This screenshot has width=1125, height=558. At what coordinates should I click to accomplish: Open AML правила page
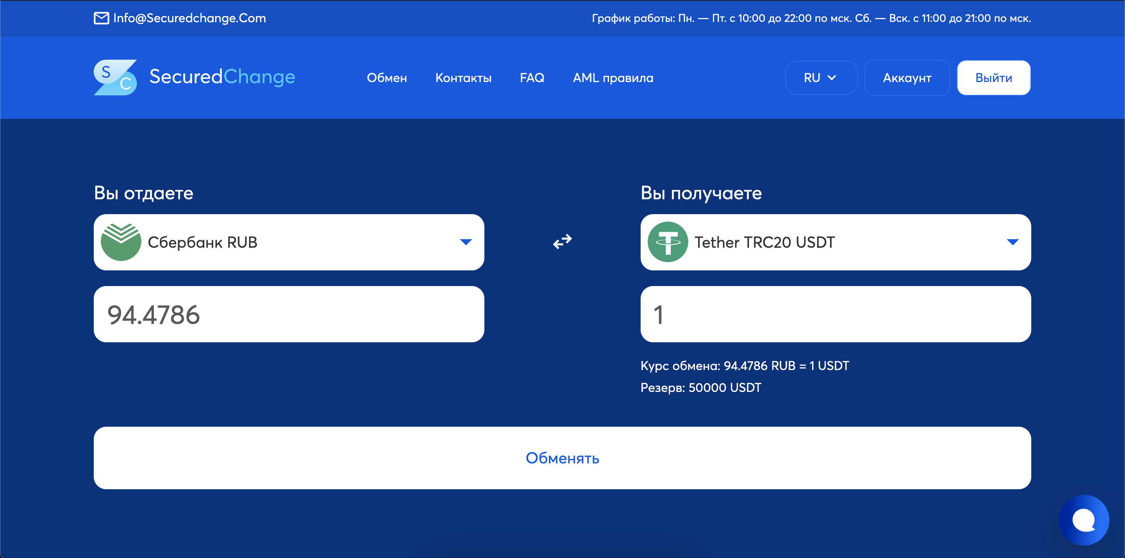613,78
